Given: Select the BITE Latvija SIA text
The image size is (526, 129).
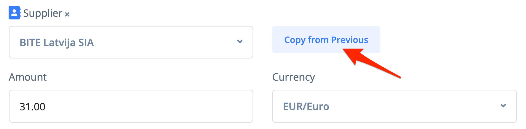Looking at the screenshot, I should click(x=57, y=43).
